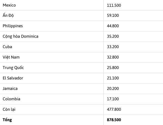
Task: Select the 21.100 figure
Action: click(113, 78)
